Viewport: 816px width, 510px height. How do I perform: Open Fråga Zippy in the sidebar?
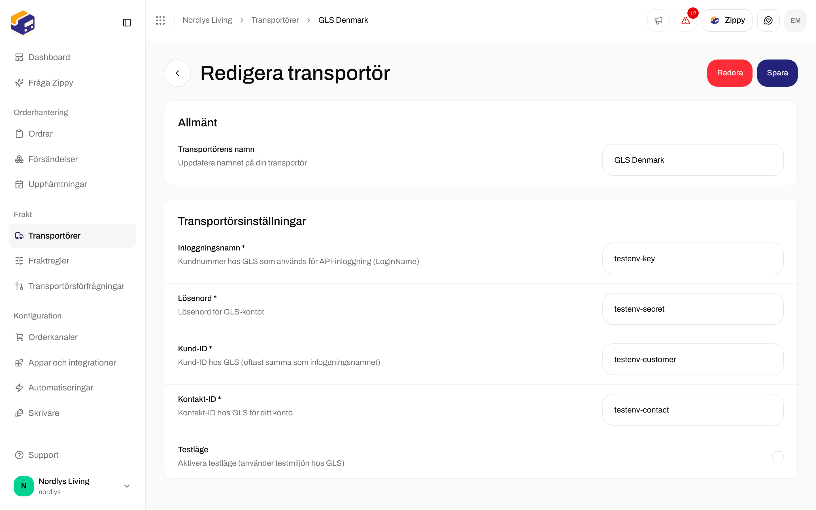pyautogui.click(x=72, y=83)
